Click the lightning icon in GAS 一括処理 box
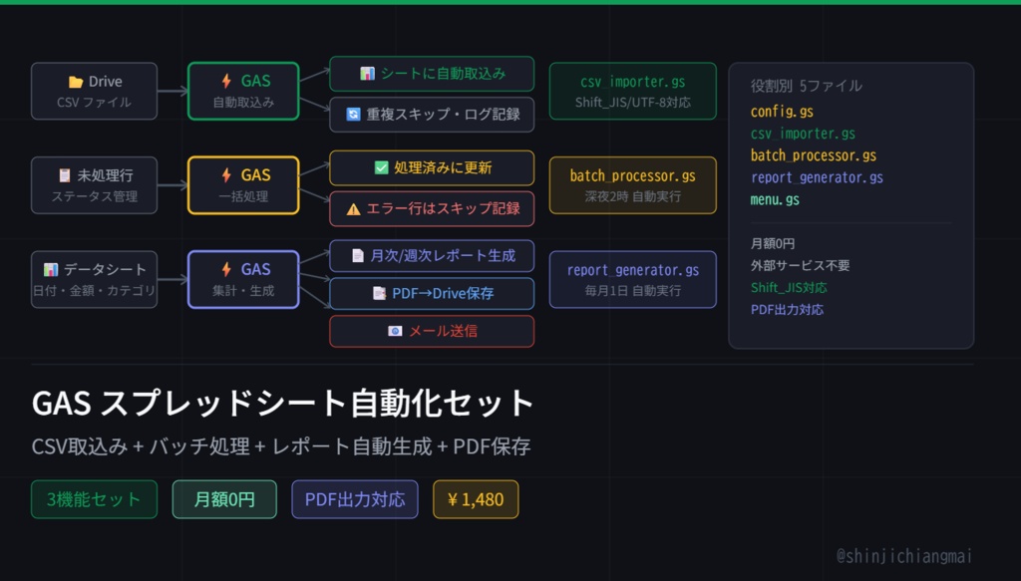Image resolution: width=1021 pixels, height=581 pixels. [226, 175]
